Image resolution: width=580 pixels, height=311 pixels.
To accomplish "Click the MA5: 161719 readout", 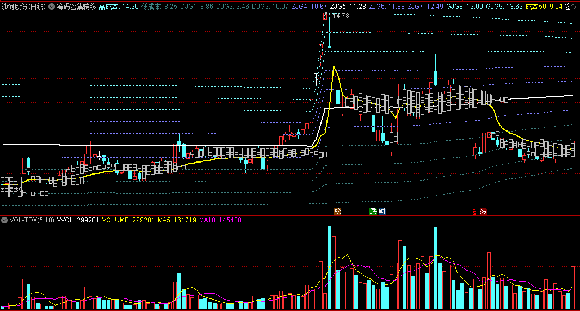I will pyautogui.click(x=177, y=220).
